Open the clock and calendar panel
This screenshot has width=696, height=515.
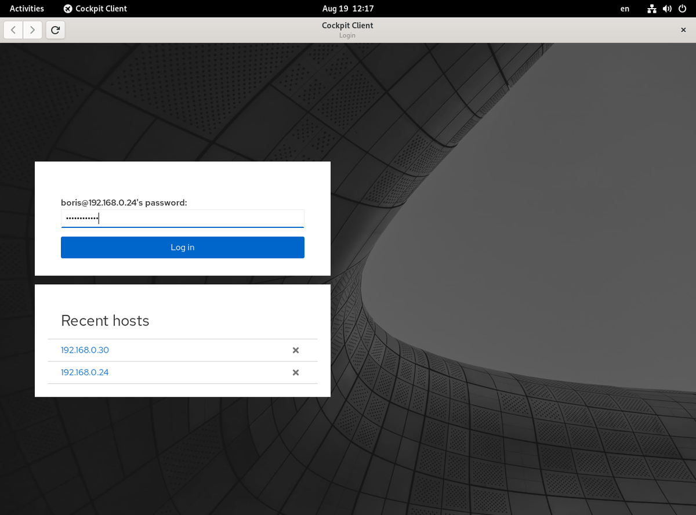[348, 9]
